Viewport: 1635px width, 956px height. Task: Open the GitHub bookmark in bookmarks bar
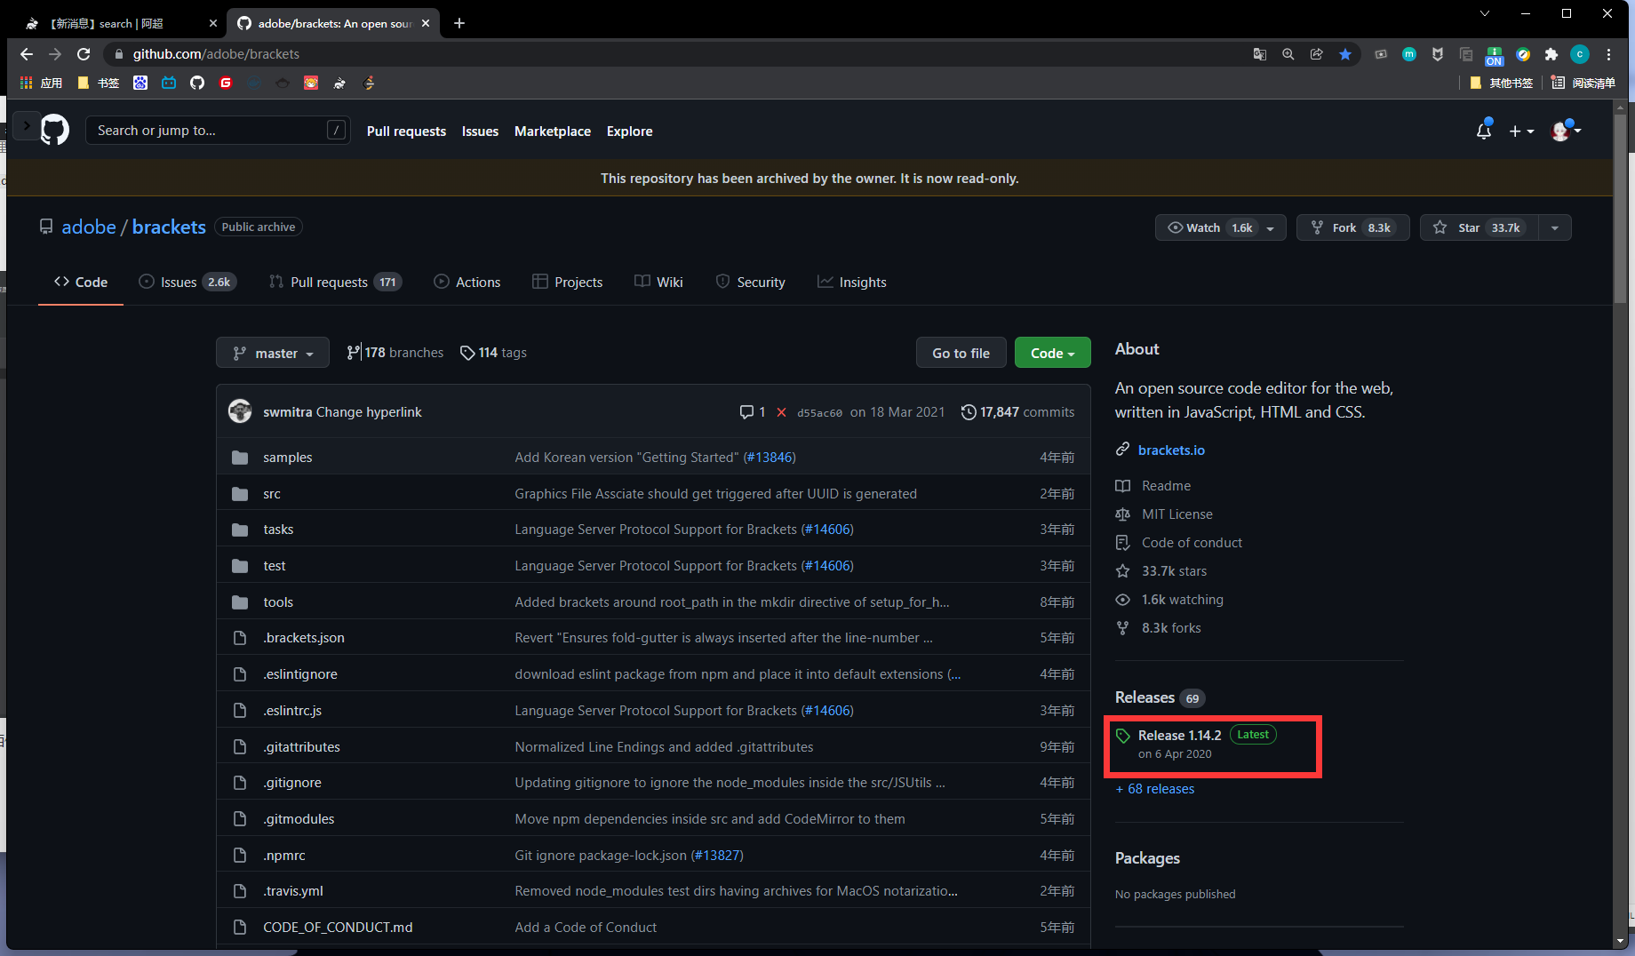(x=197, y=83)
